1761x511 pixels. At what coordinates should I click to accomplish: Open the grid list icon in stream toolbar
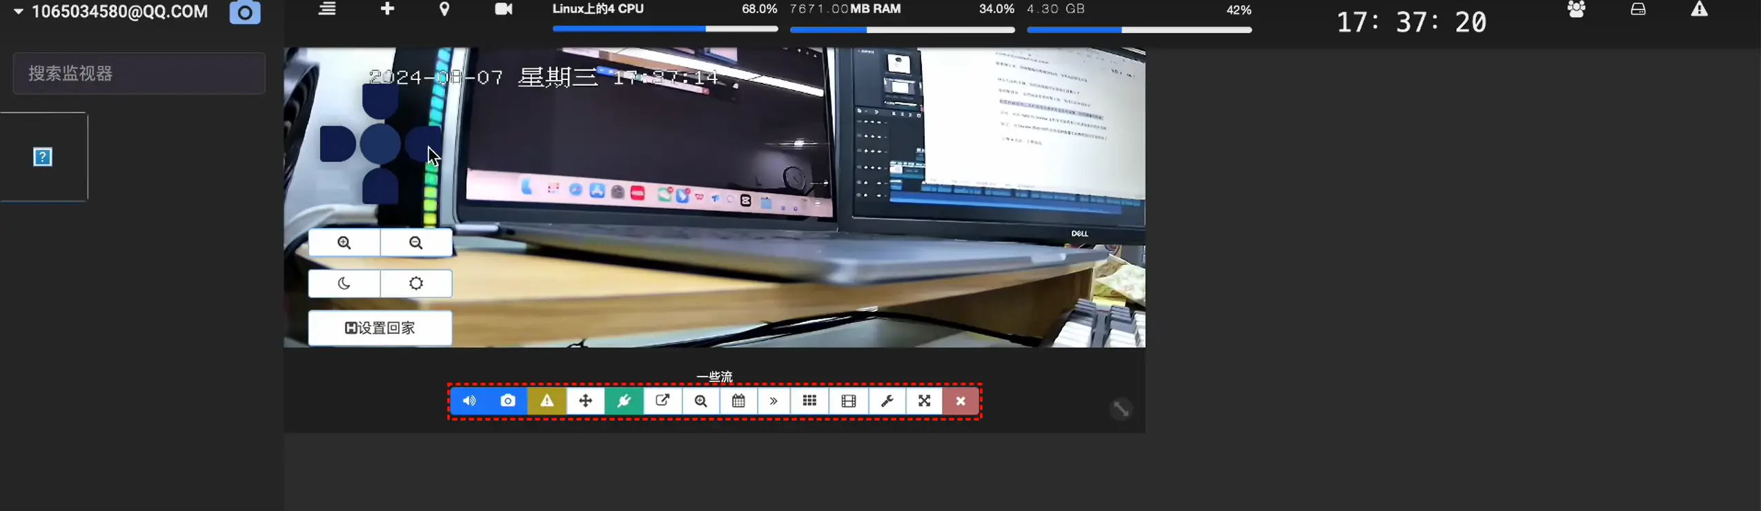click(x=810, y=401)
